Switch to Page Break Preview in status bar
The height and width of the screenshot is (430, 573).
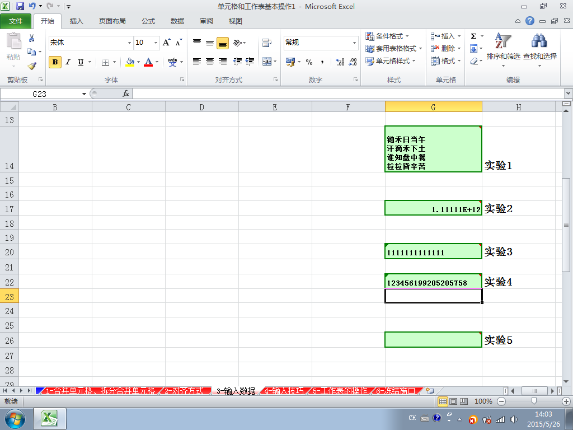(x=464, y=401)
